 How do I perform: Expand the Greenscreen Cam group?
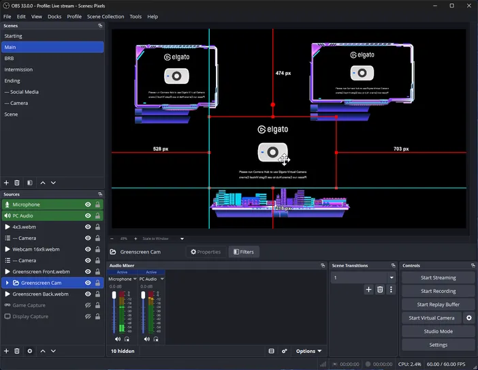point(7,283)
